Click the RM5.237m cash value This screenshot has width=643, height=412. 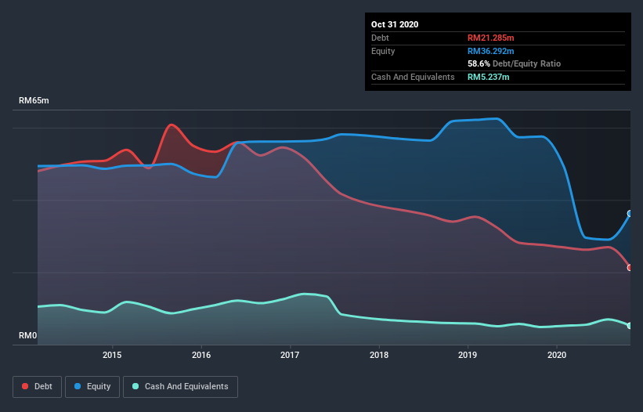pyautogui.click(x=489, y=77)
